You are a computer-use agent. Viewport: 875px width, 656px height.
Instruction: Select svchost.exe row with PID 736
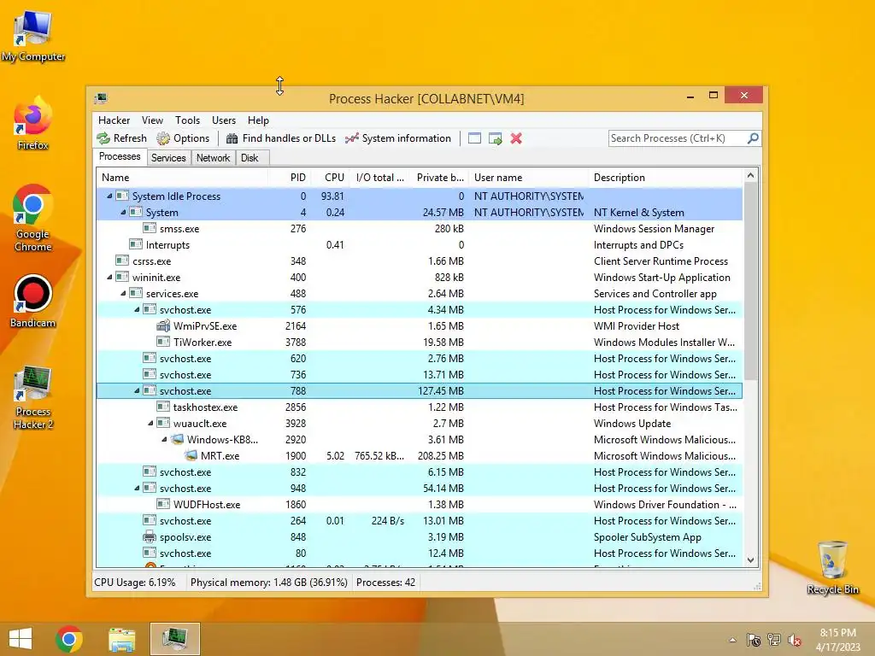pos(419,375)
